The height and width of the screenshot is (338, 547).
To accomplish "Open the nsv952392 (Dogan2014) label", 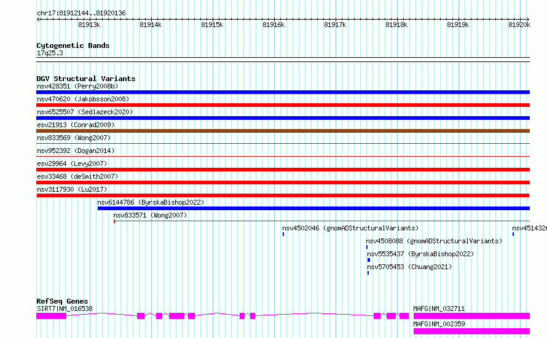I will click(x=76, y=151).
